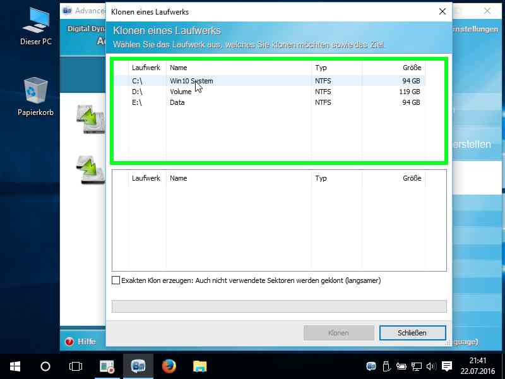
Task: Click the cloning progress bar
Action: coord(279,306)
